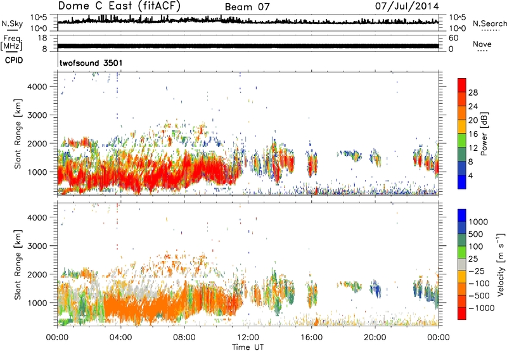Viewport: 507px width, 351px height.
Task: Select the gray Velocity segment between -25 and 25
Action: (x=462, y=264)
